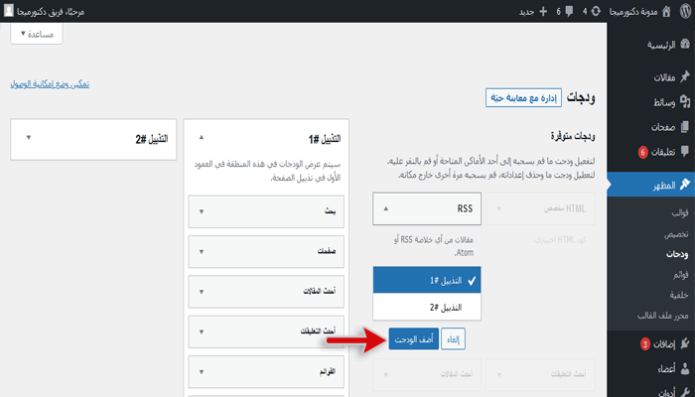
Task: Open إضافات plugins with badge 3
Action: coord(658,343)
